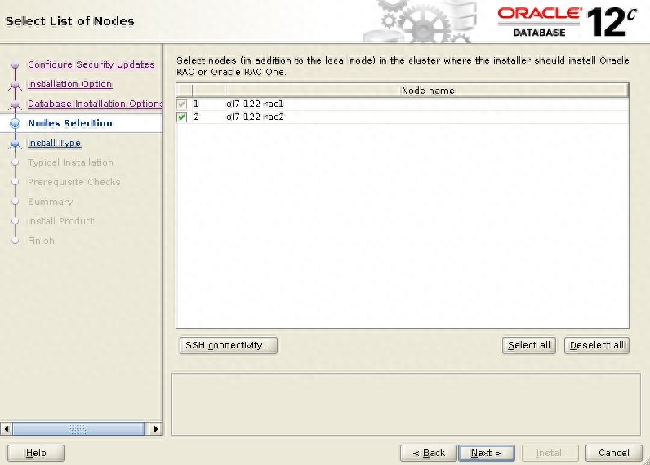
Task: Click Next to continue installation
Action: (x=486, y=453)
